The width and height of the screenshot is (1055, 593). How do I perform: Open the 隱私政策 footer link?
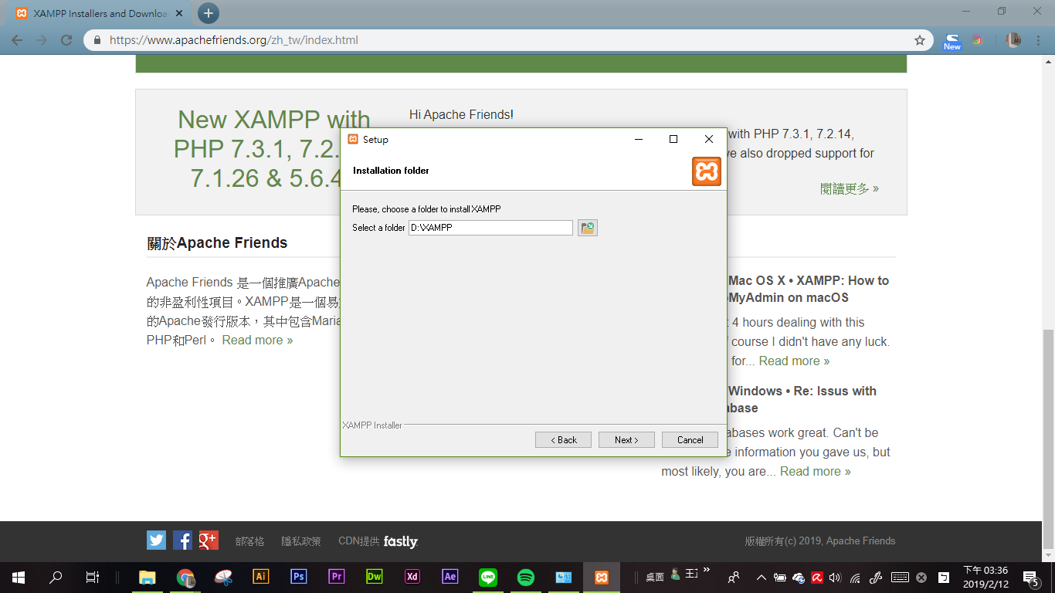301,541
